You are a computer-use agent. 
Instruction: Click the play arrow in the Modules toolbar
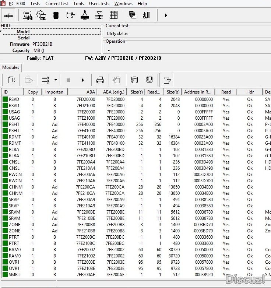pyautogui.click(x=83, y=80)
